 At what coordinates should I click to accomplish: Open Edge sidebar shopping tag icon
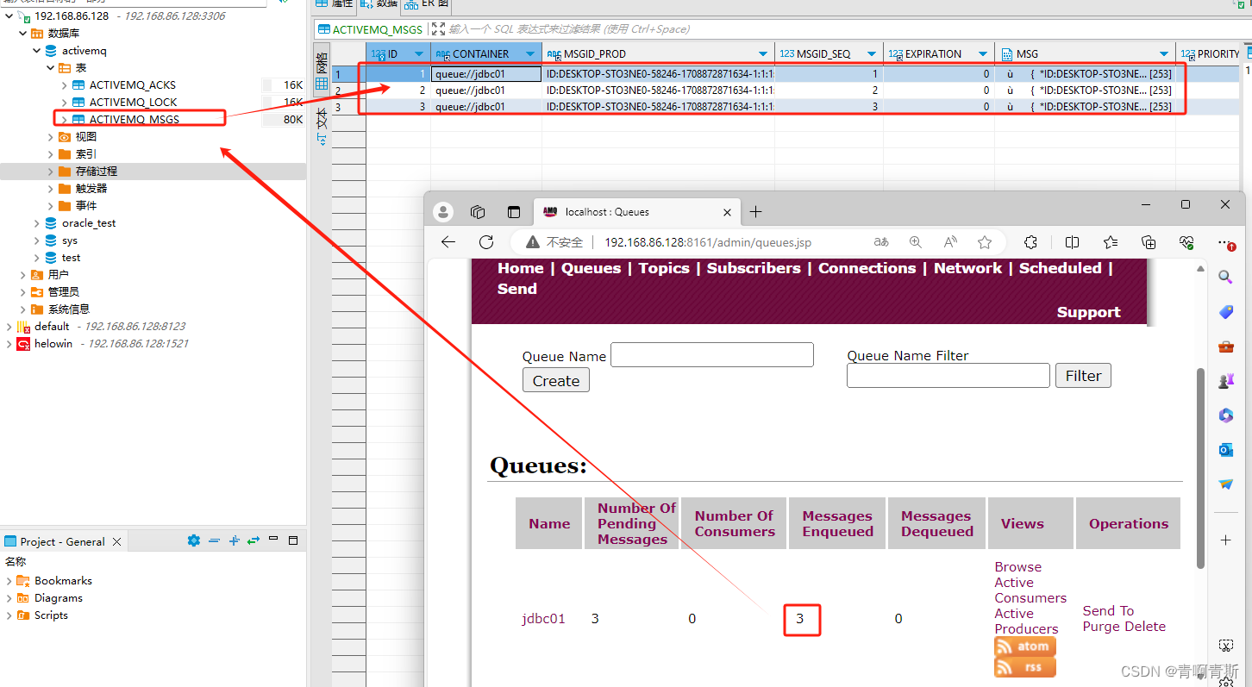click(1225, 312)
